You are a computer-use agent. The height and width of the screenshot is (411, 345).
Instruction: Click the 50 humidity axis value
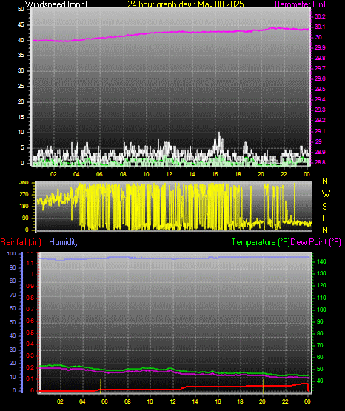13,322
